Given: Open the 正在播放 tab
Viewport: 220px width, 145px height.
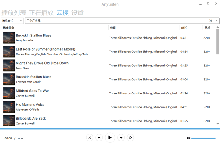Looking at the screenshot, I should (x=41, y=12).
